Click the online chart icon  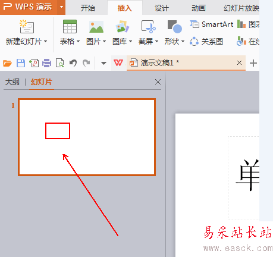coord(241,41)
